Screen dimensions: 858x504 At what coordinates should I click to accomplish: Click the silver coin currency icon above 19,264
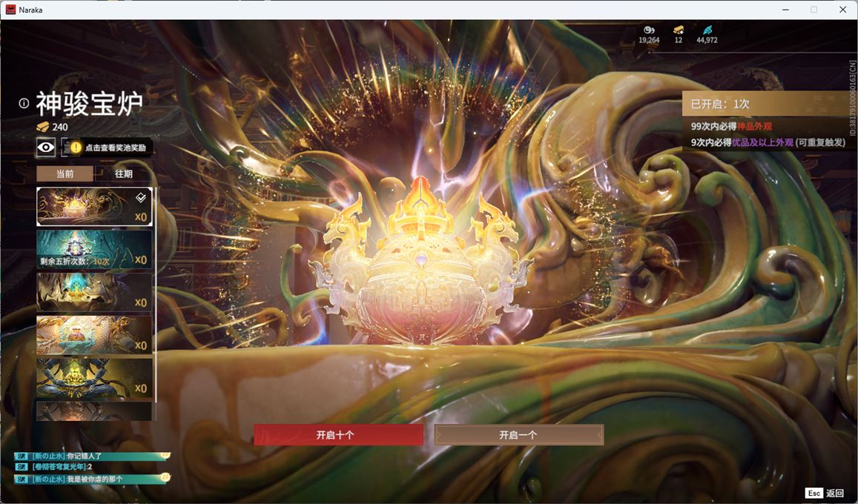[649, 30]
